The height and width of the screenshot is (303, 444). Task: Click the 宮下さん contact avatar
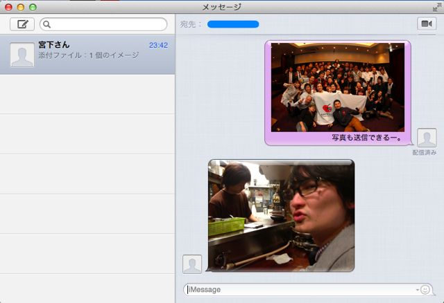pyautogui.click(x=22, y=55)
